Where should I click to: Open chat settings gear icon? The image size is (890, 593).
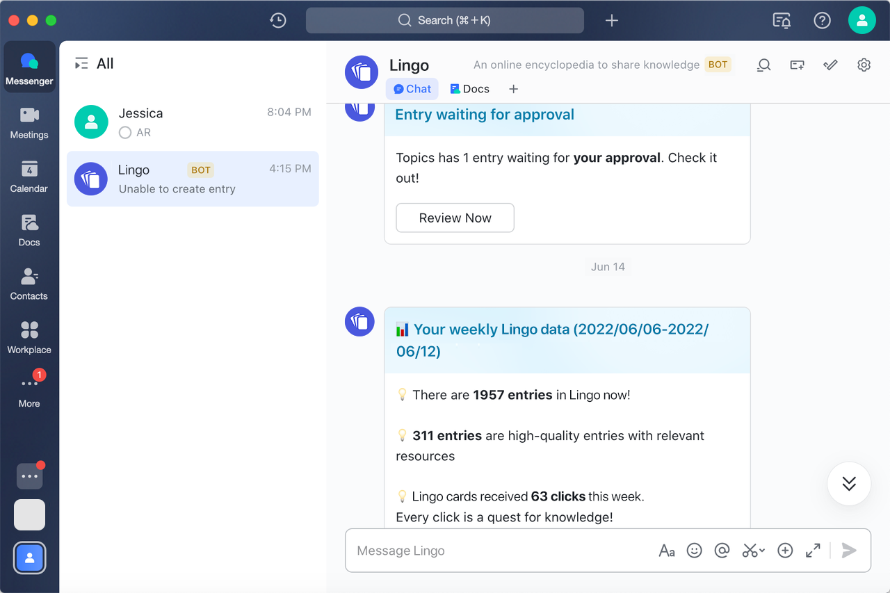pos(864,65)
